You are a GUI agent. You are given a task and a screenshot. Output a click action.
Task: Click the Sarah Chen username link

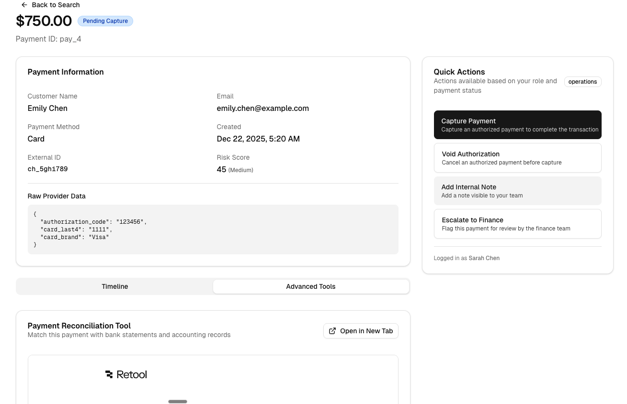pos(484,258)
